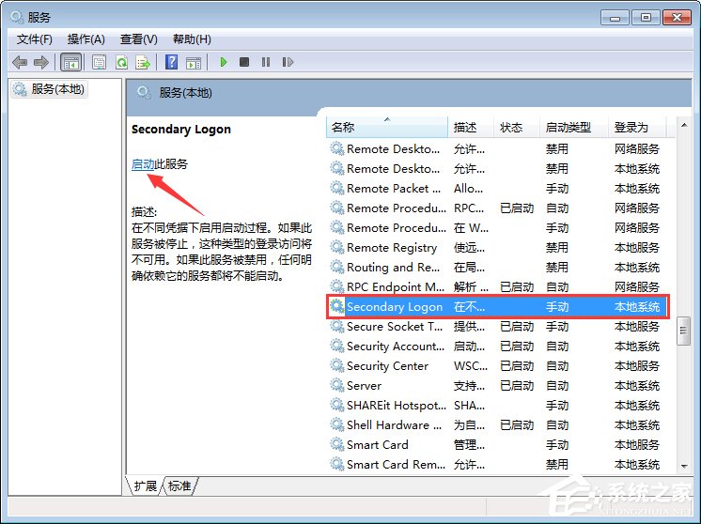
Task: Sort by the 启动类型 column header
Action: tap(574, 128)
